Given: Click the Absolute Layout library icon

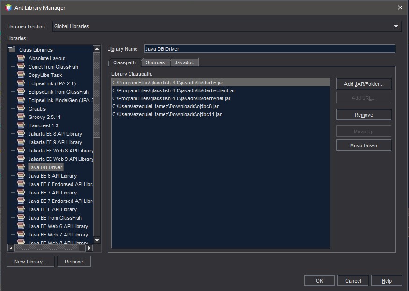Looking at the screenshot, I should [x=21, y=58].
